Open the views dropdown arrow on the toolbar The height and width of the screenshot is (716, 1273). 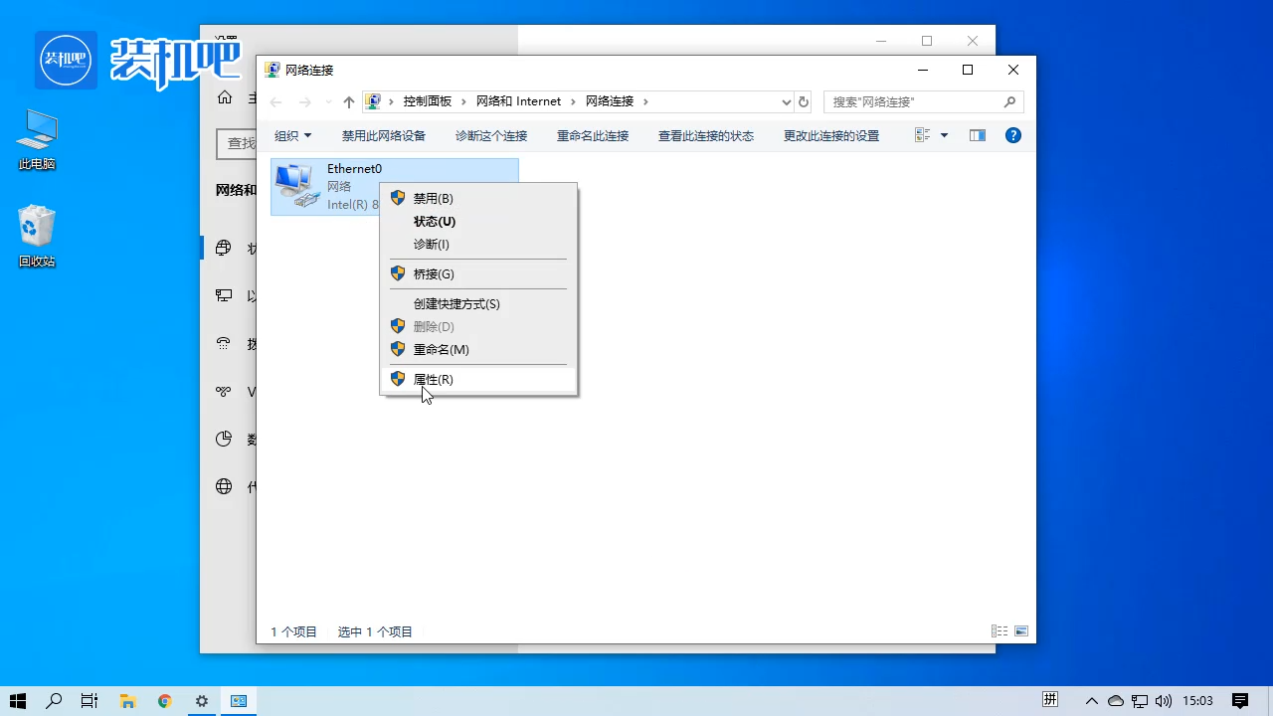click(x=943, y=135)
